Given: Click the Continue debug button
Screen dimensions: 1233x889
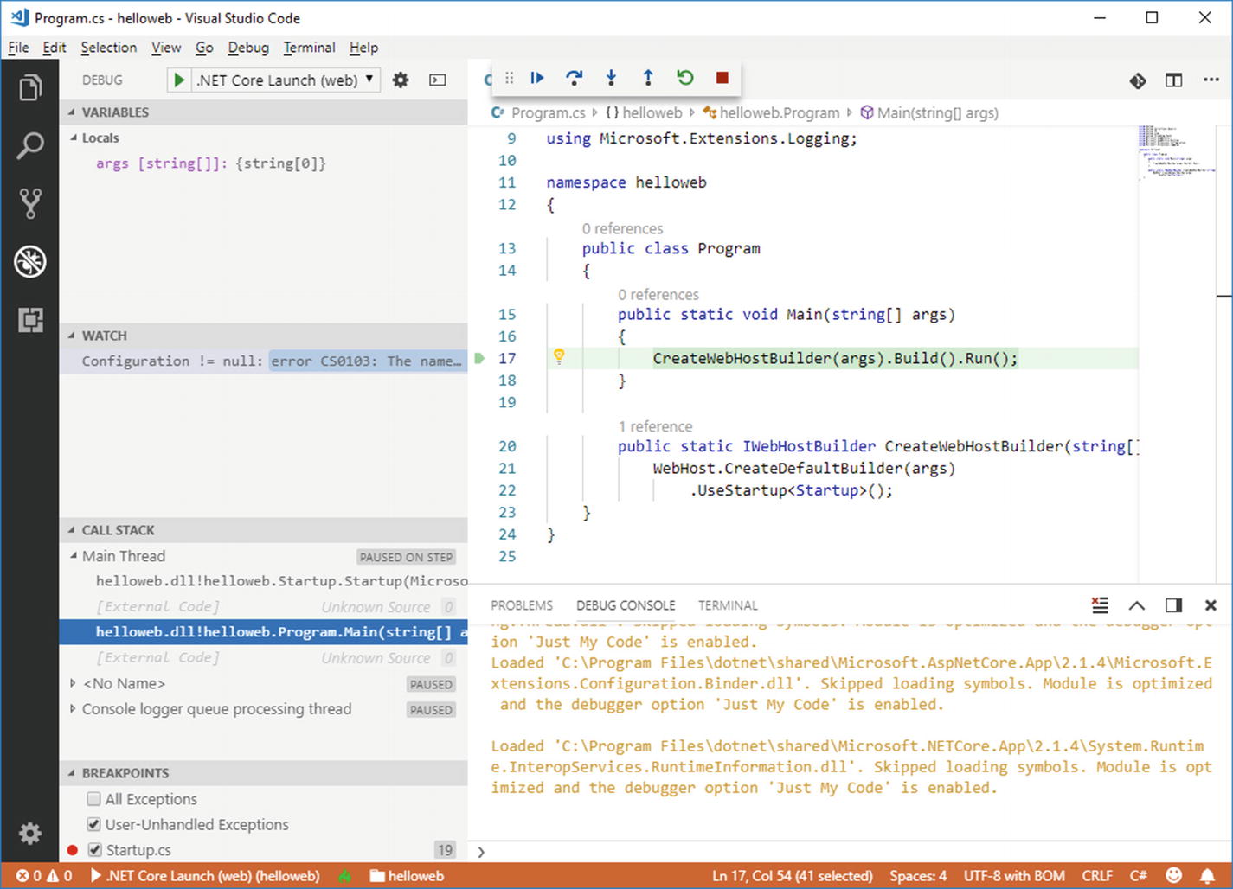Looking at the screenshot, I should coord(537,78).
